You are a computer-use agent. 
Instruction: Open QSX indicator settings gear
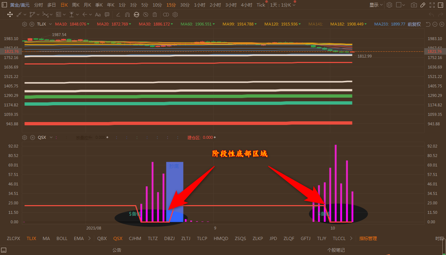[x=24, y=137]
